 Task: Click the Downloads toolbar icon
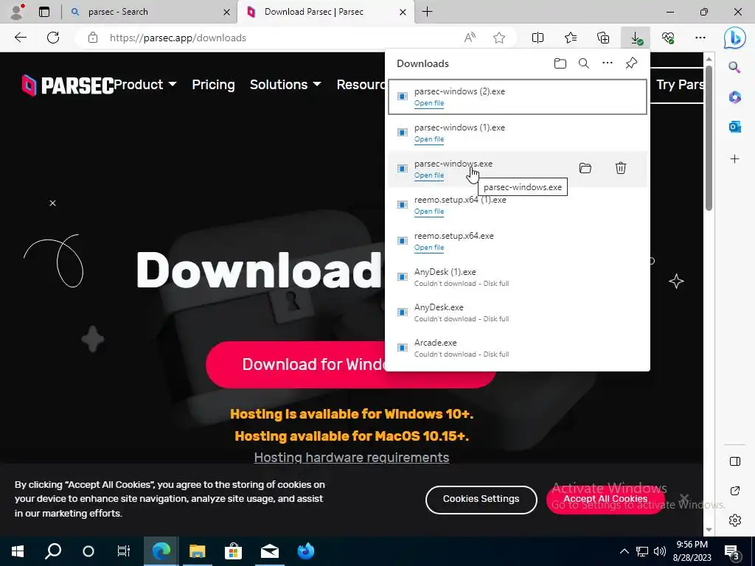[x=636, y=38]
